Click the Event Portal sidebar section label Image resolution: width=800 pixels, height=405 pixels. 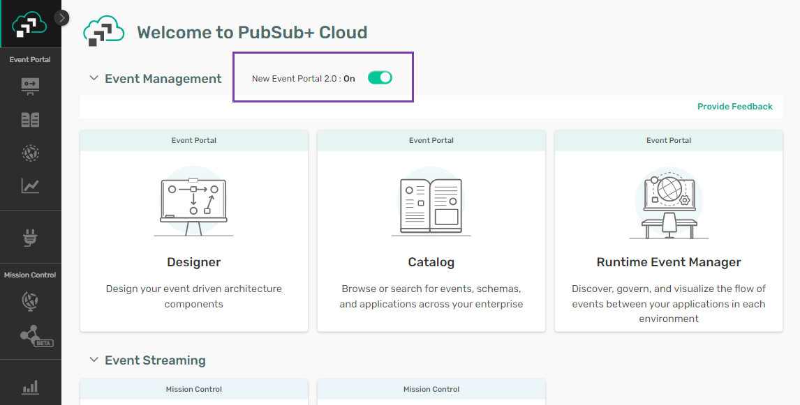click(30, 60)
